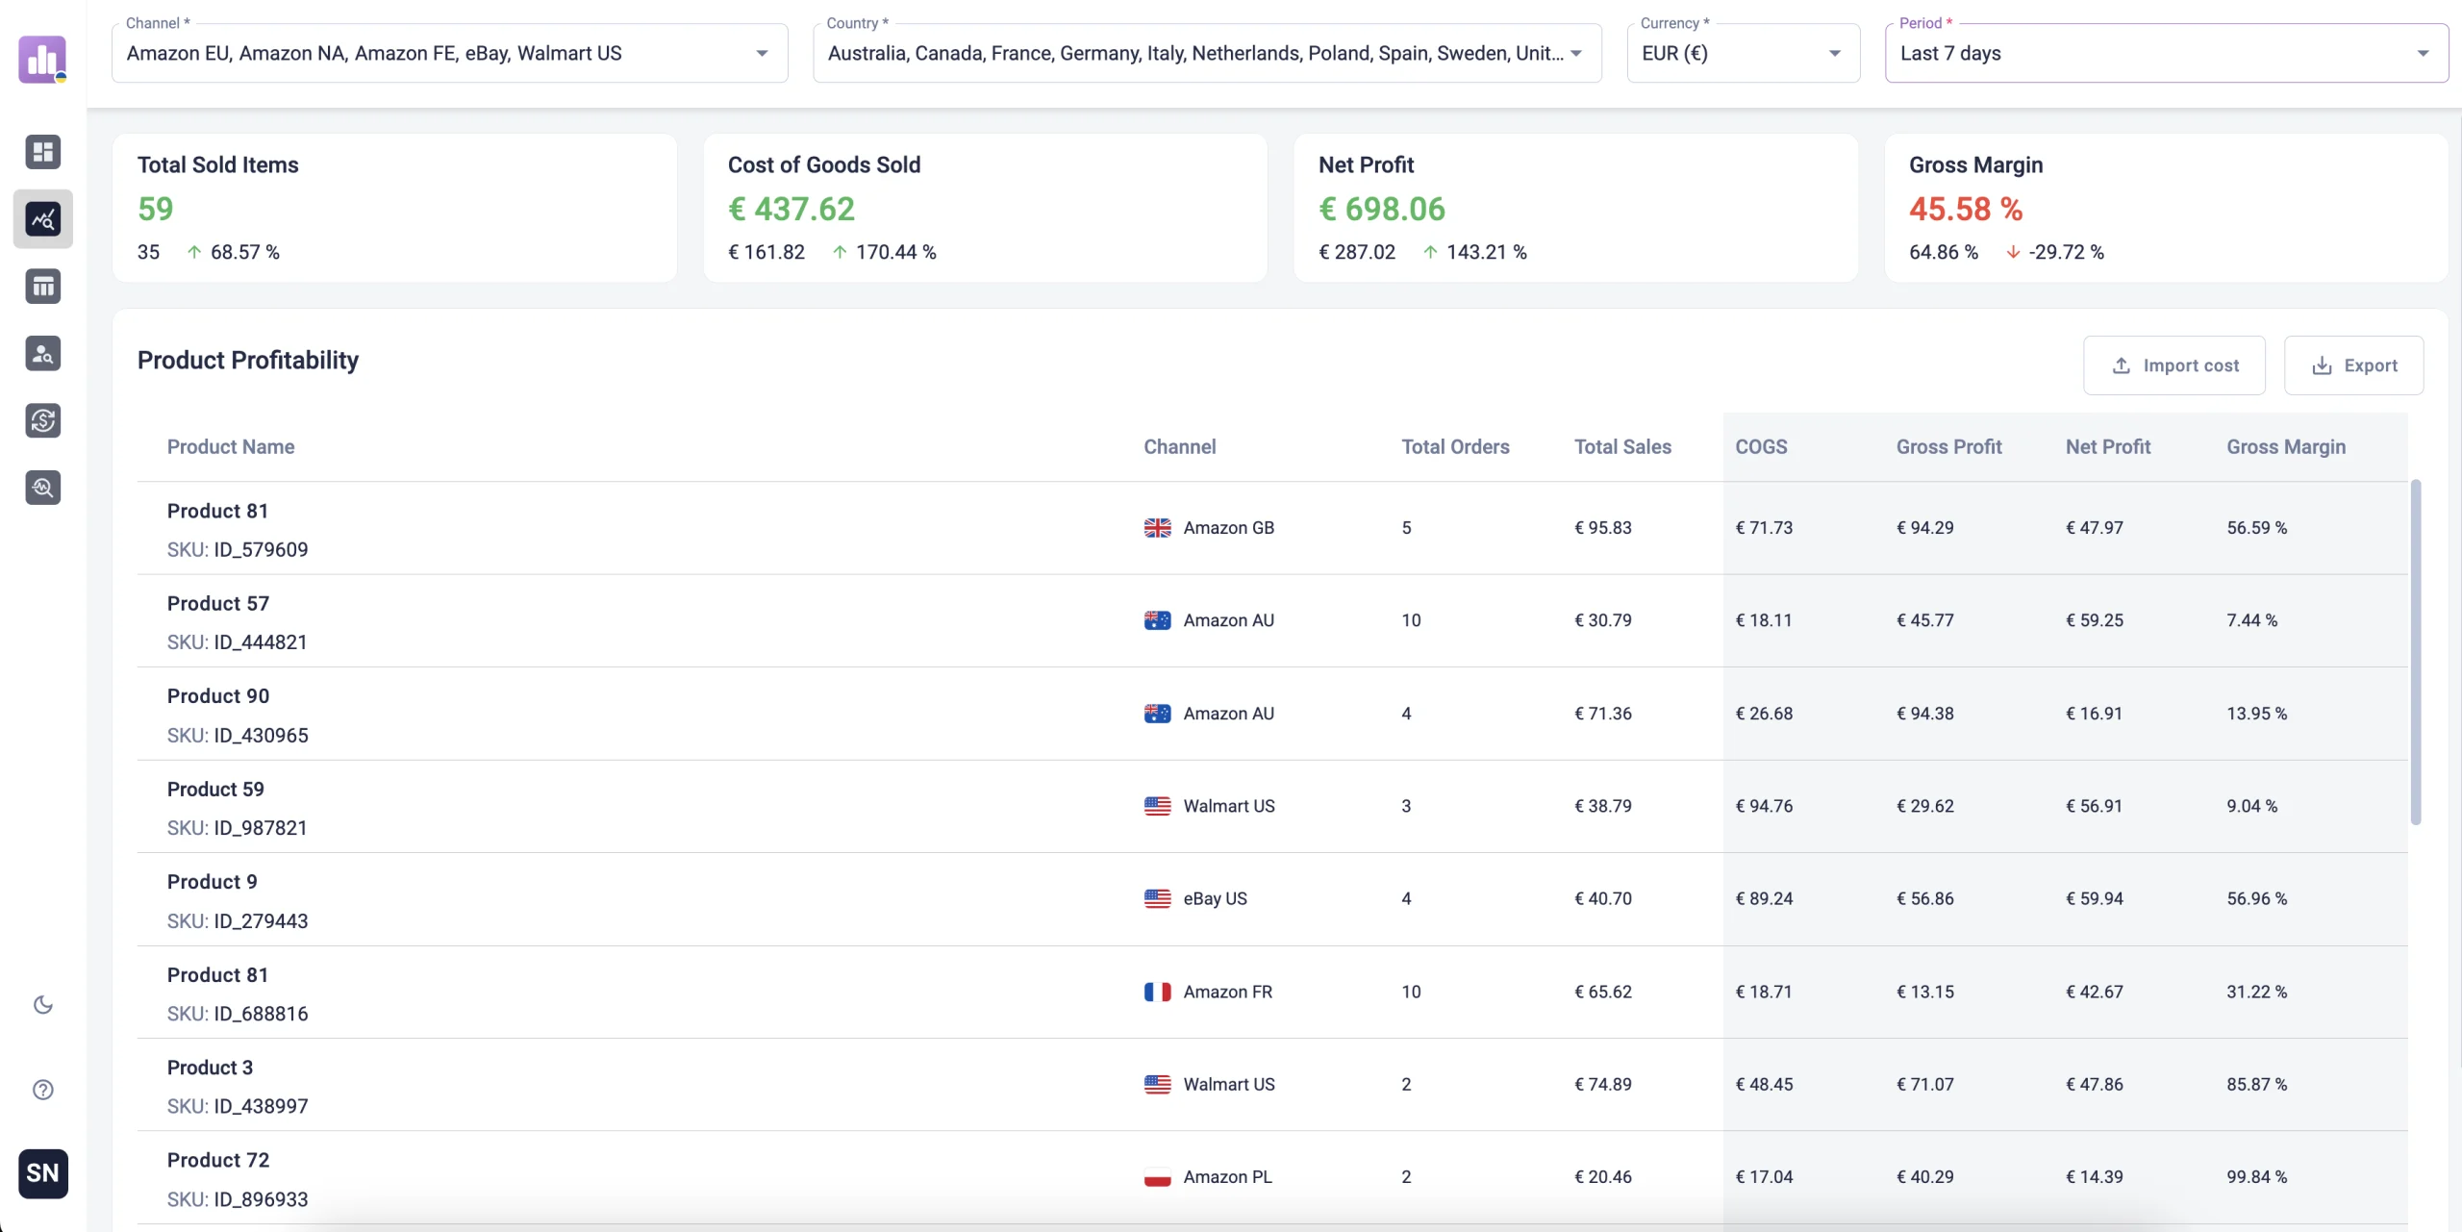
Task: Open the table view sidebar icon
Action: [x=42, y=287]
